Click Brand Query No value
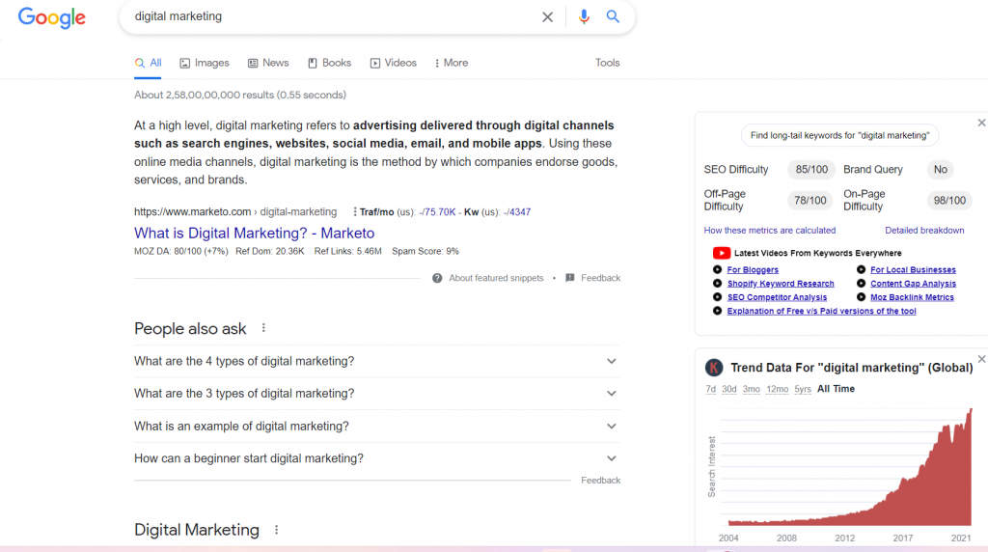988x552 pixels. [941, 170]
